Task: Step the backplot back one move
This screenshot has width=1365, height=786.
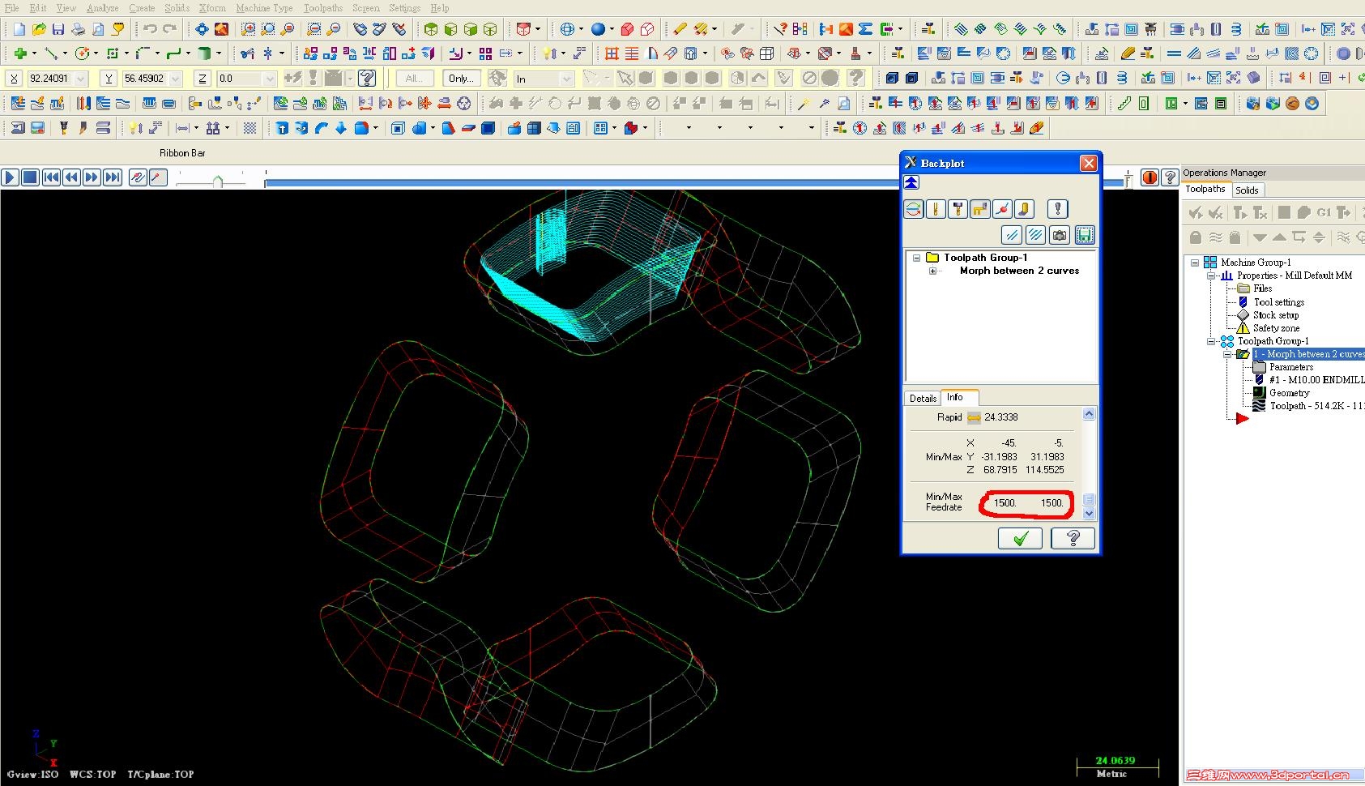Action: click(x=71, y=177)
